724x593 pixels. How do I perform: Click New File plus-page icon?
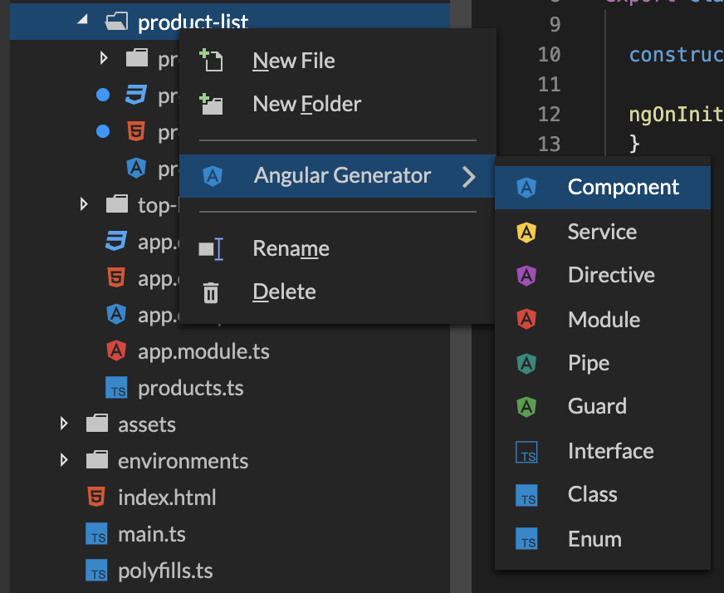click(x=211, y=61)
